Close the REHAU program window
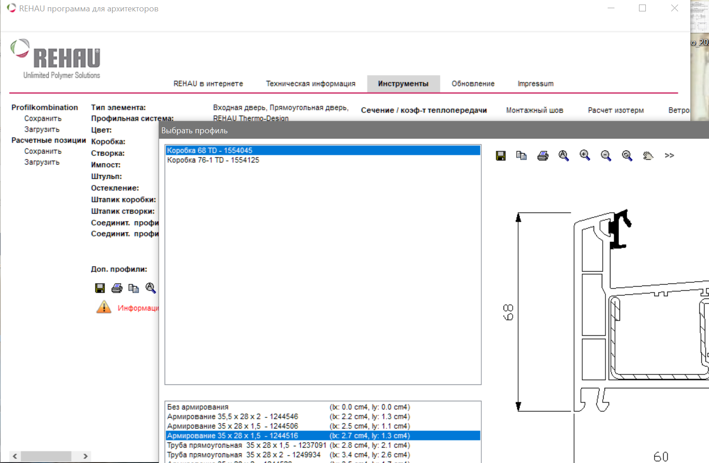 pyautogui.click(x=674, y=8)
